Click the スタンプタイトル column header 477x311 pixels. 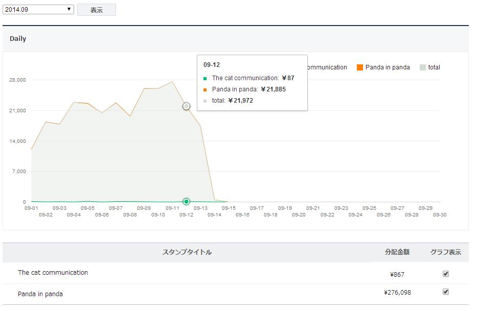coord(187,252)
